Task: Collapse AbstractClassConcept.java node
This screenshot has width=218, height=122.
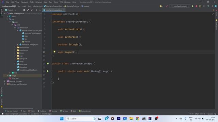Action: [x=17, y=30]
